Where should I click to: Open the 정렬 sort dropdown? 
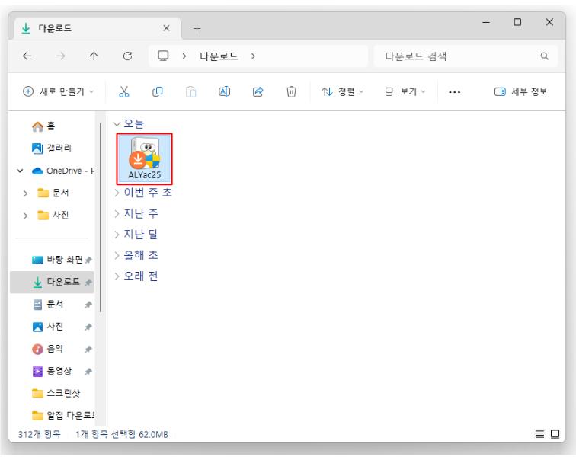(342, 91)
